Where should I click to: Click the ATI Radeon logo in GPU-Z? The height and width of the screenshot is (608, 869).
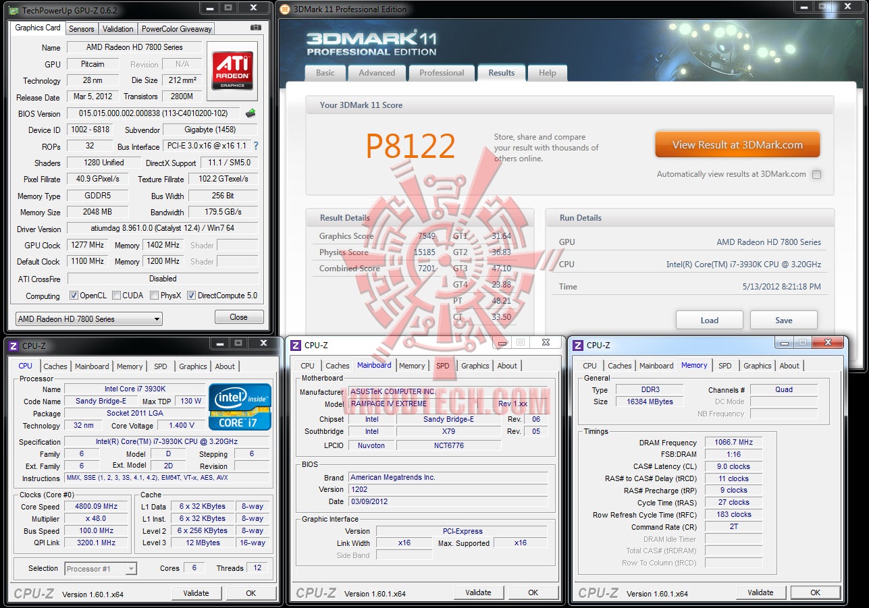[x=233, y=72]
